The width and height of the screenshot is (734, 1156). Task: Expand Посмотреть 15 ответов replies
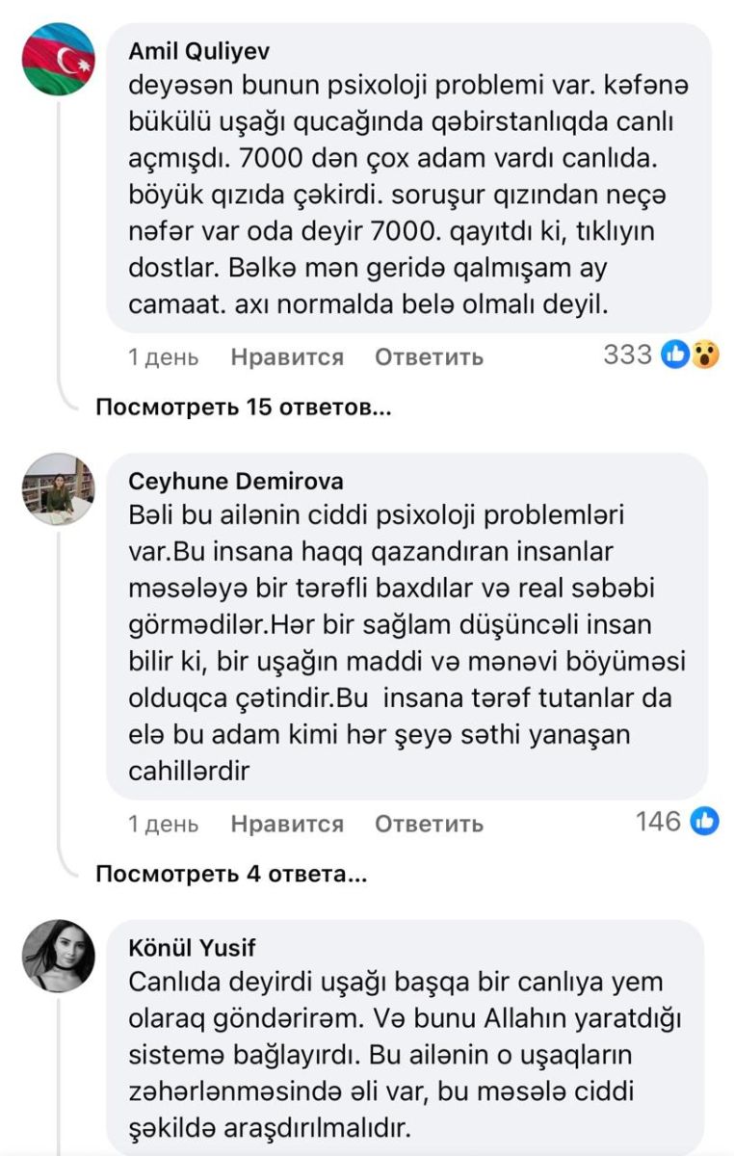[x=244, y=408]
